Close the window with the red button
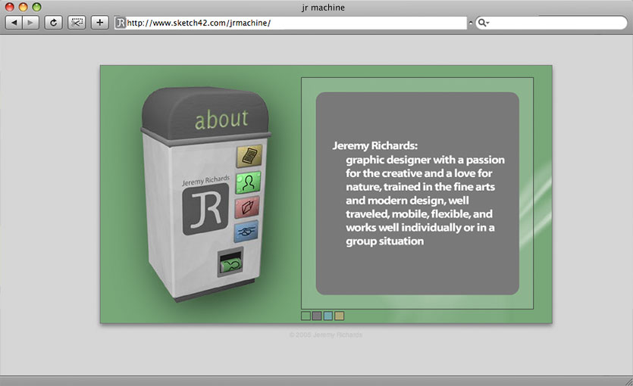This screenshot has height=386, width=633. 10,7
